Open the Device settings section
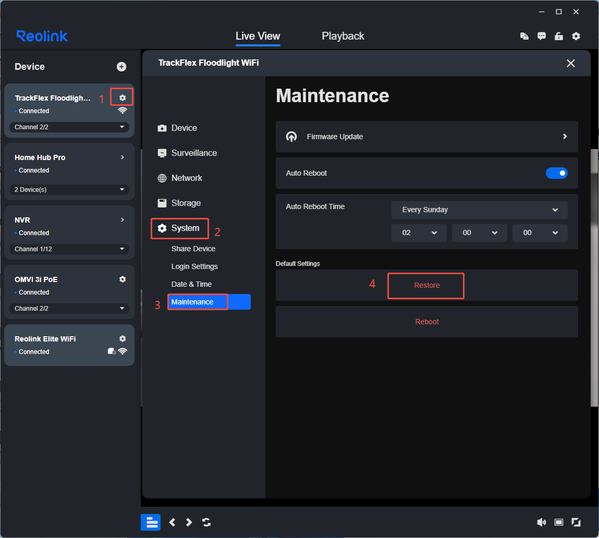The image size is (599, 538). pos(177,128)
